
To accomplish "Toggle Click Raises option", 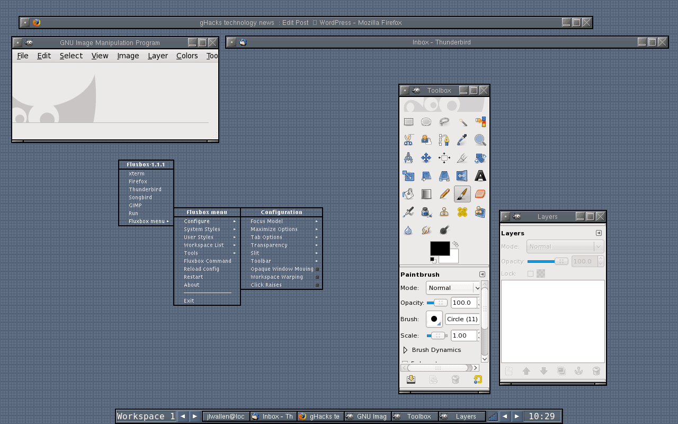I will coord(281,285).
